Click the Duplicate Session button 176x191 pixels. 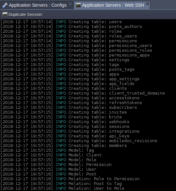(x=22, y=15)
